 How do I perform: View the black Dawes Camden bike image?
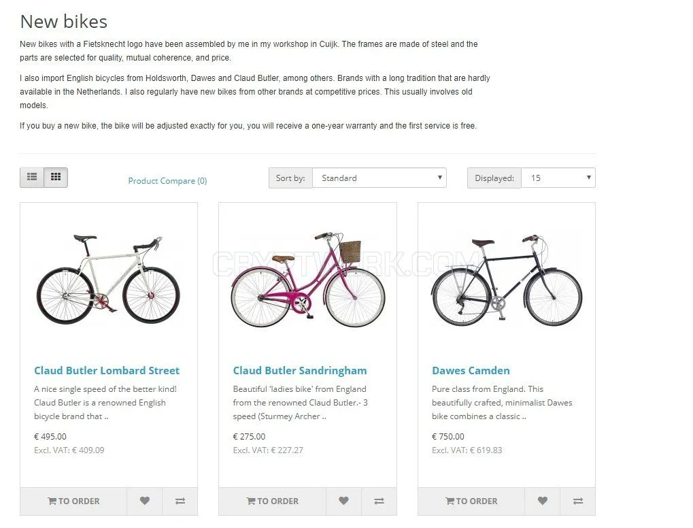(507, 280)
